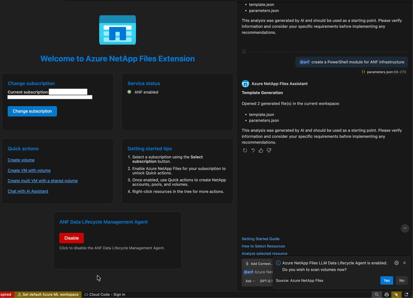Viewport: 413px width, 298px height.
Task: Click the ANF enabled green status indicator
Action: pyautogui.click(x=129, y=92)
